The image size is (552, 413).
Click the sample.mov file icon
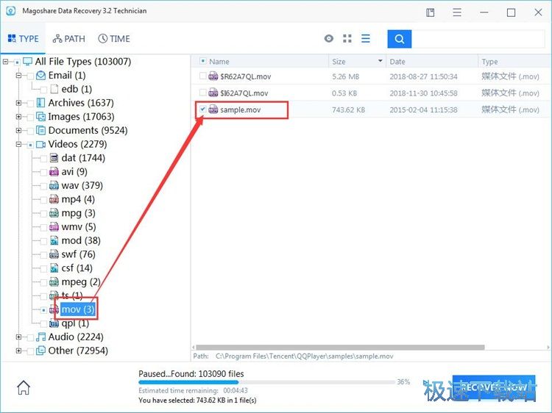point(213,109)
